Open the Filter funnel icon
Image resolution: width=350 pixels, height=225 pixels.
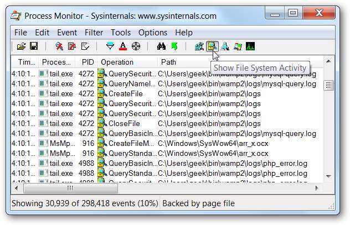pos(110,46)
